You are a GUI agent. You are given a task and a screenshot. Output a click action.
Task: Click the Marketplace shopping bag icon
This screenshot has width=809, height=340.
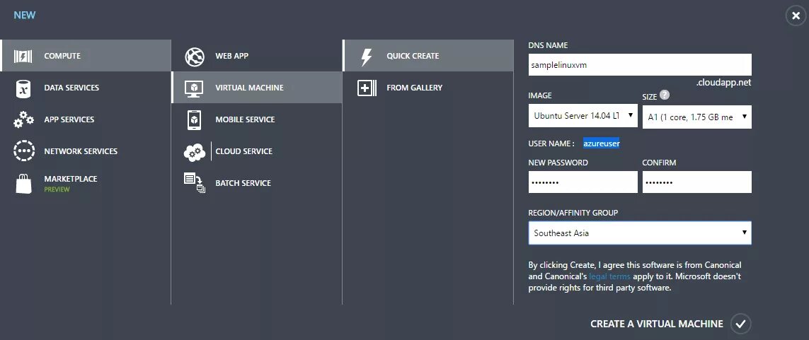click(24, 183)
